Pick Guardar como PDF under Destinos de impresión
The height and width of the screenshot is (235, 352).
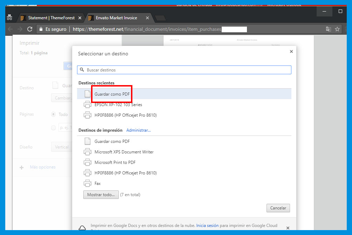(184, 141)
